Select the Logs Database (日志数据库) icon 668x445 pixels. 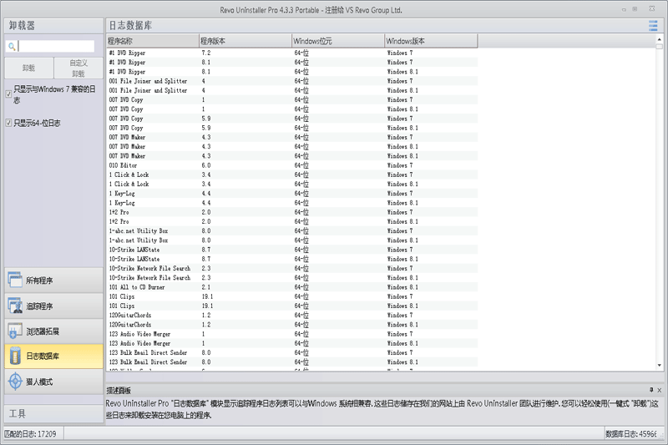click(15, 356)
